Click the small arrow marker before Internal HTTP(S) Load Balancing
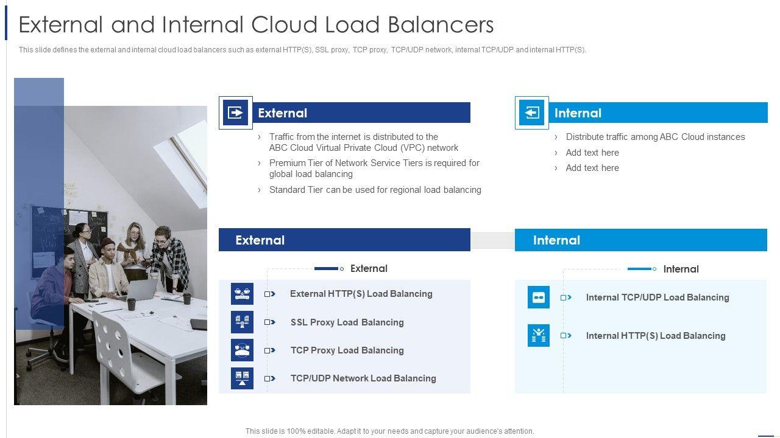Screen dimensions: 780x438 [565, 336]
